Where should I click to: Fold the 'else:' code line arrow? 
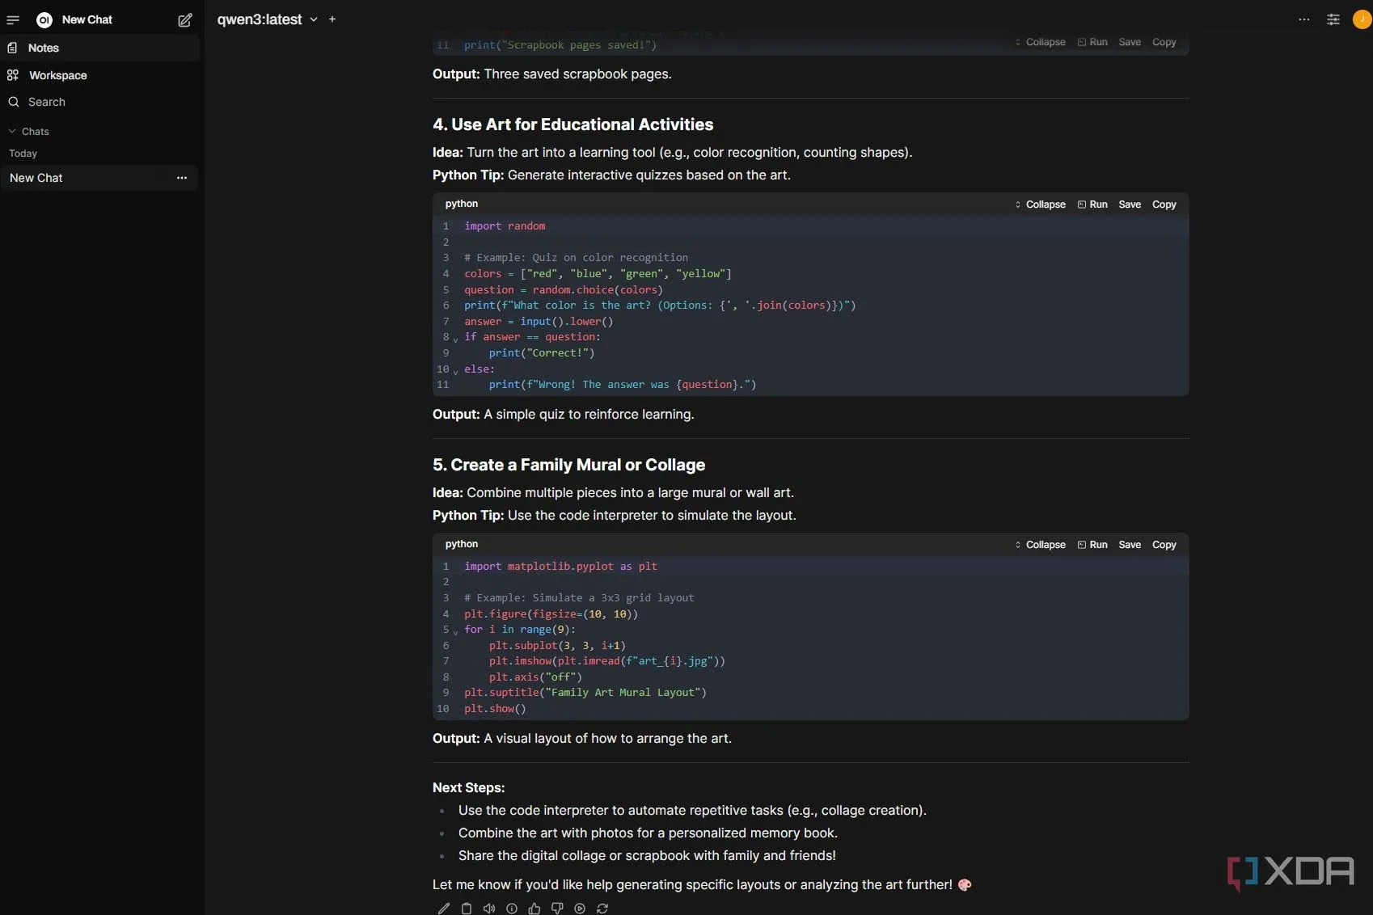point(455,371)
